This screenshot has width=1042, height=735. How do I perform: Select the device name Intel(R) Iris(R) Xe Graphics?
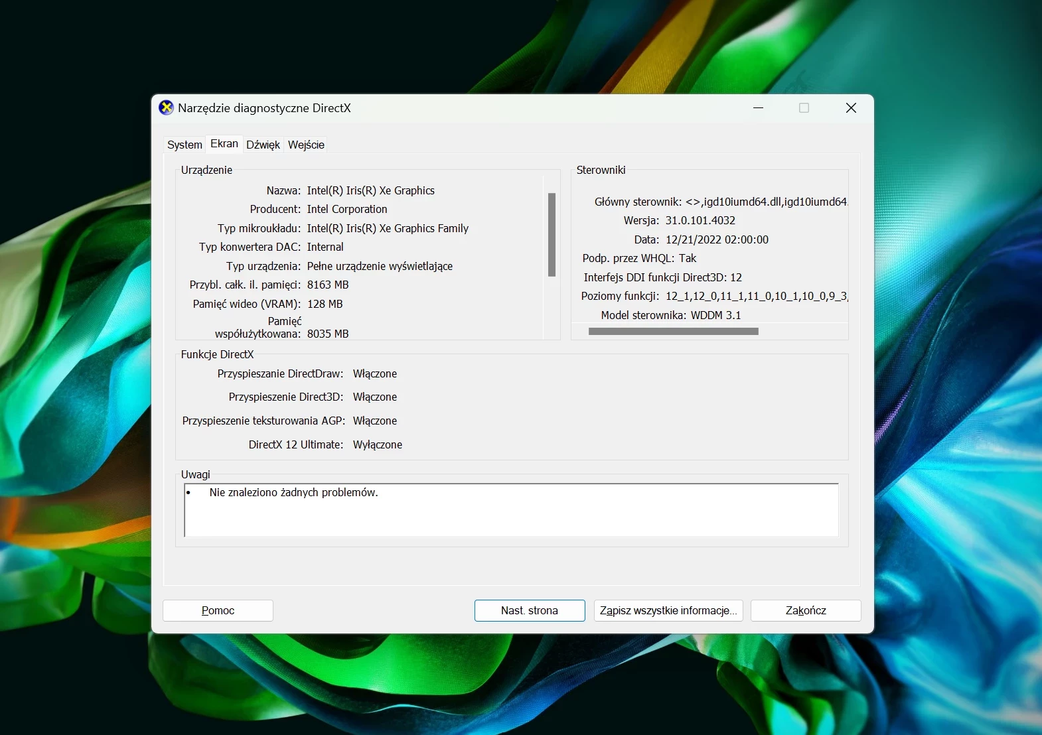[x=370, y=190]
